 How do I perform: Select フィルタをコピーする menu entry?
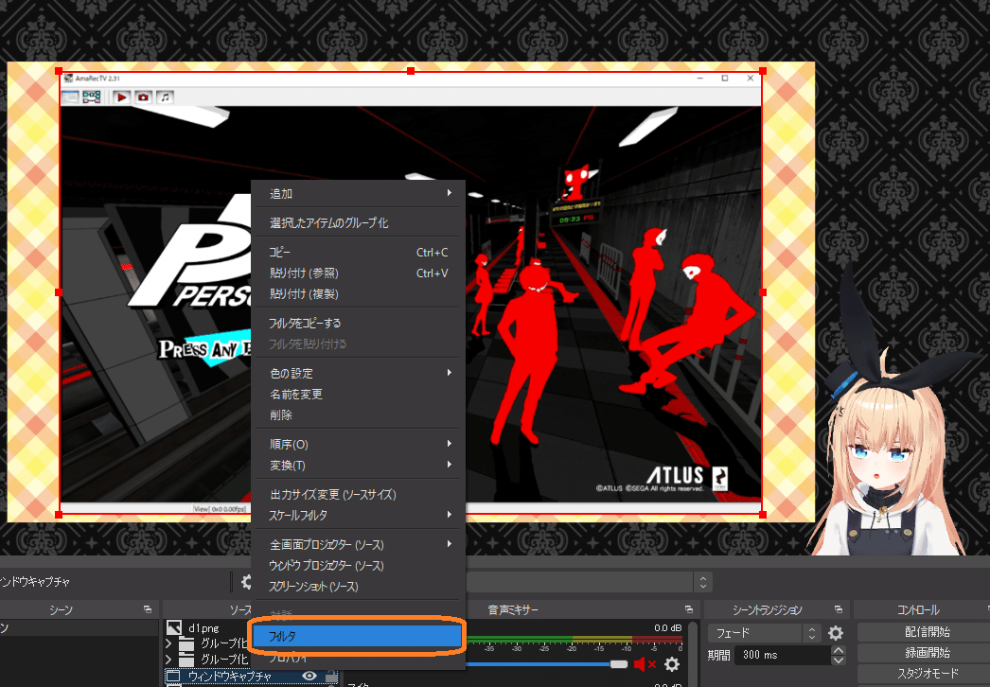(358, 323)
